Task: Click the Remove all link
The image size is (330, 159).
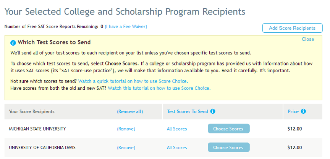Action: click(129, 111)
